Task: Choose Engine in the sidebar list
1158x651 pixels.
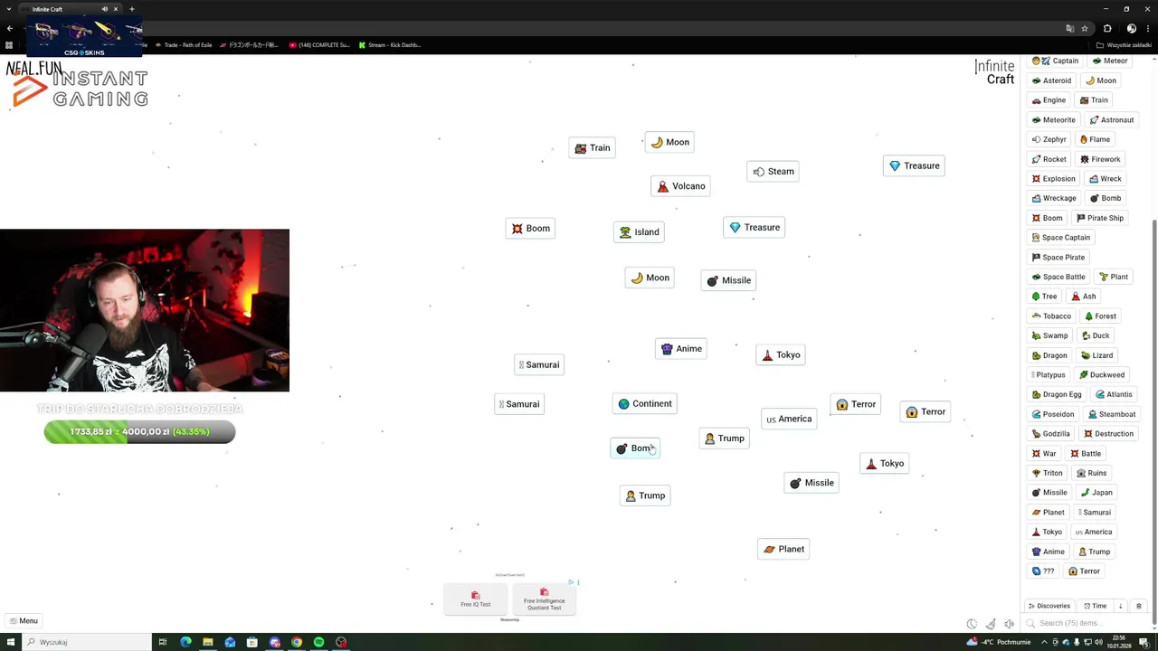Action: pyautogui.click(x=1049, y=100)
